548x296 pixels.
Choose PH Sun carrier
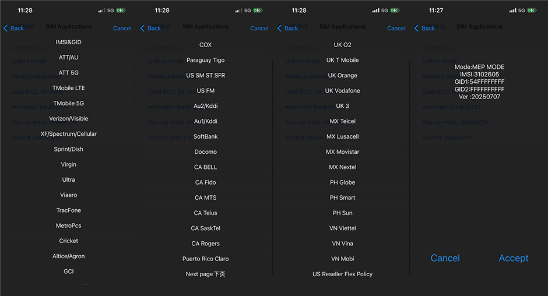(343, 213)
